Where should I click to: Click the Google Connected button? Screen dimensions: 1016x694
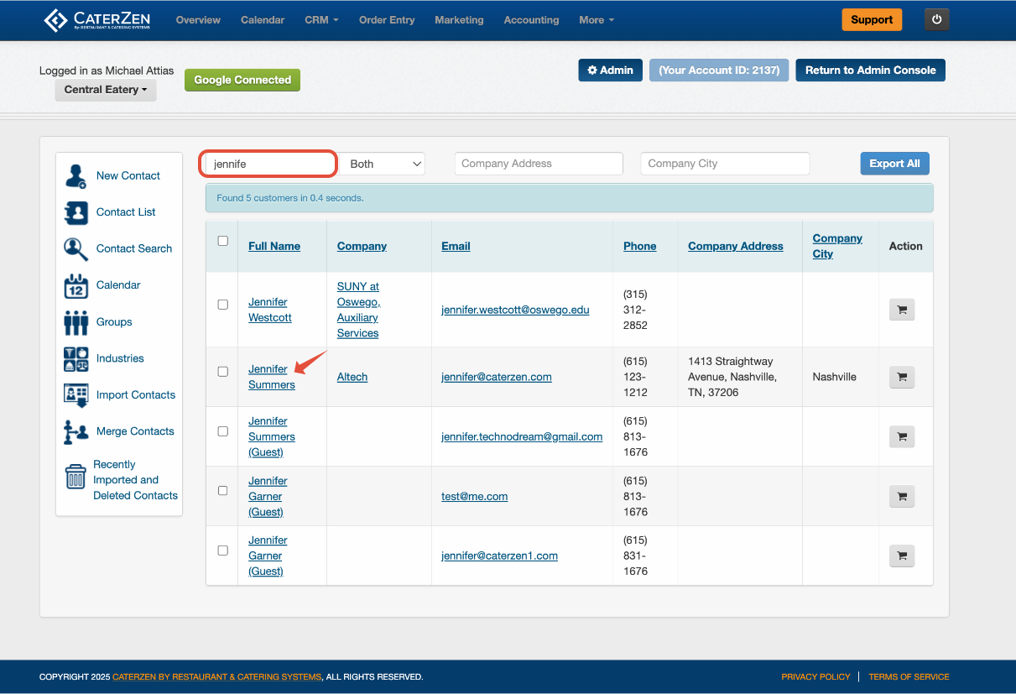pyautogui.click(x=242, y=80)
